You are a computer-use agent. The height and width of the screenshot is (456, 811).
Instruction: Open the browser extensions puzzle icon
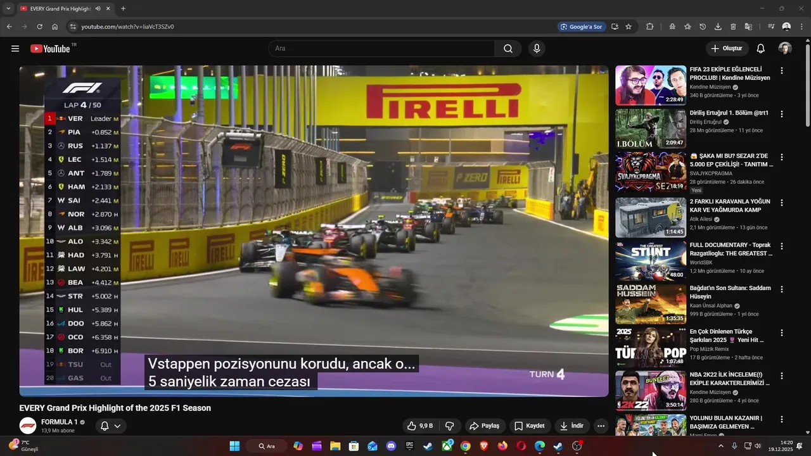[x=650, y=27]
